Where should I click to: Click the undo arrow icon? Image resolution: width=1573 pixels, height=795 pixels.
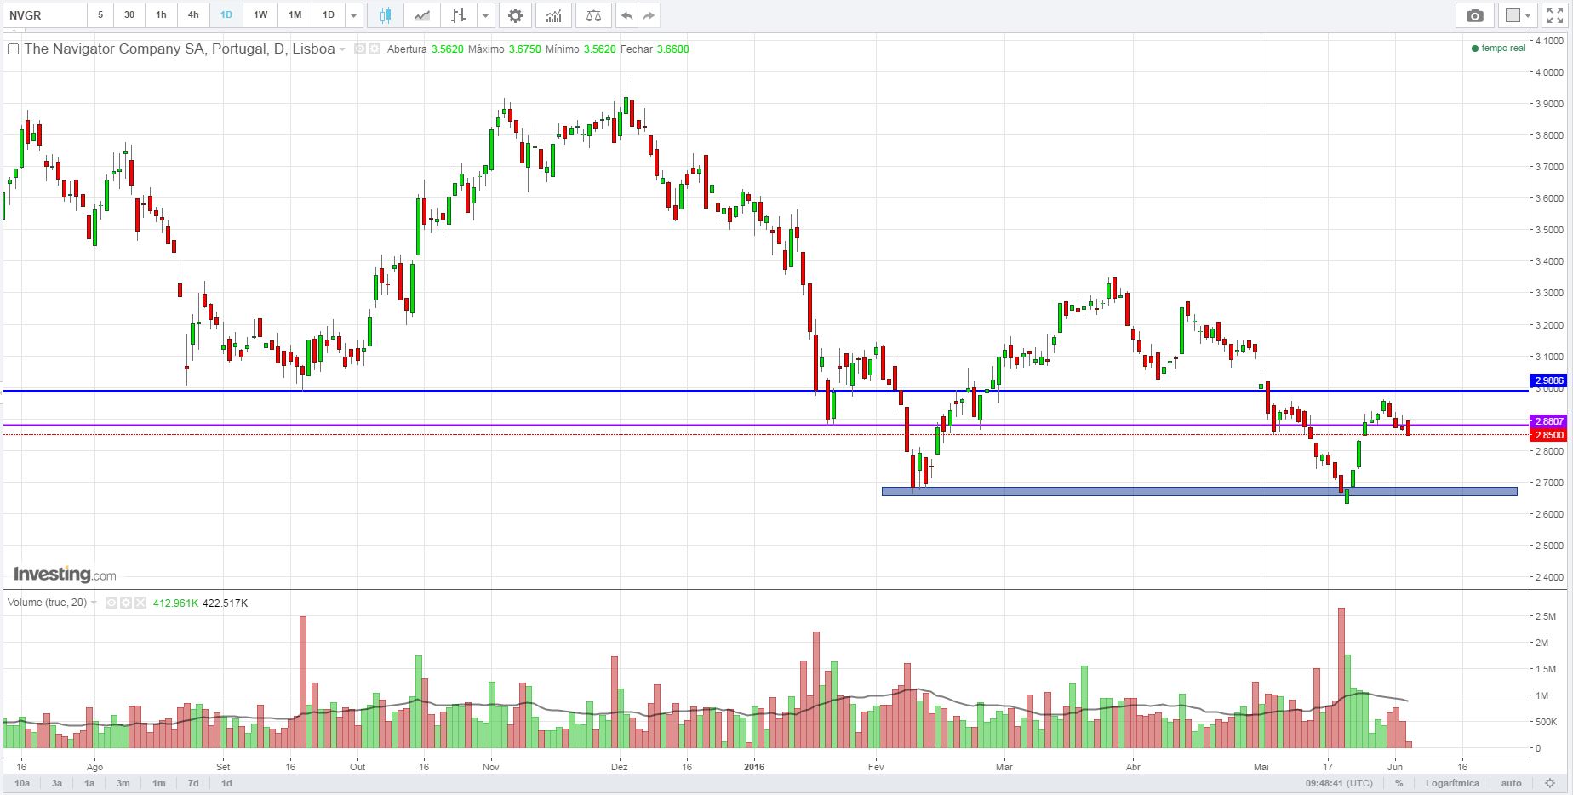click(627, 15)
